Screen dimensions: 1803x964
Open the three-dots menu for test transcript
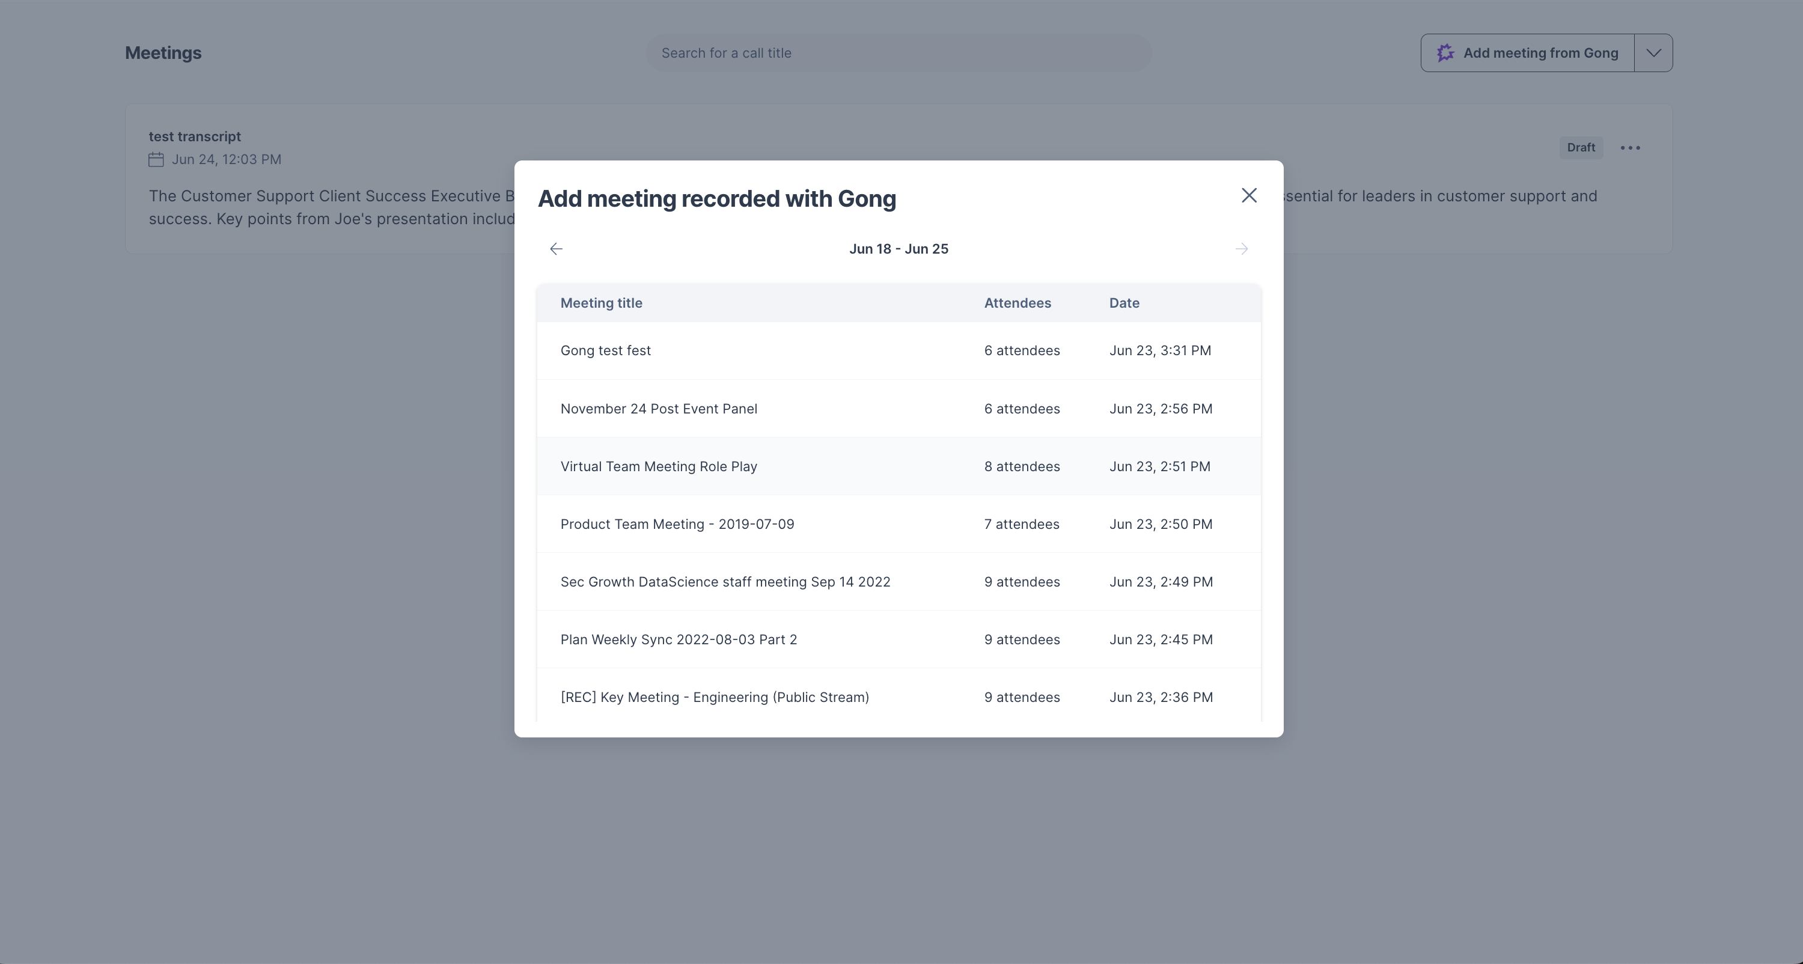tap(1630, 148)
